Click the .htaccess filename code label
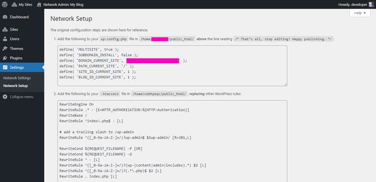Image resolution: width=376 pixels, height=182 pixels. (110, 94)
